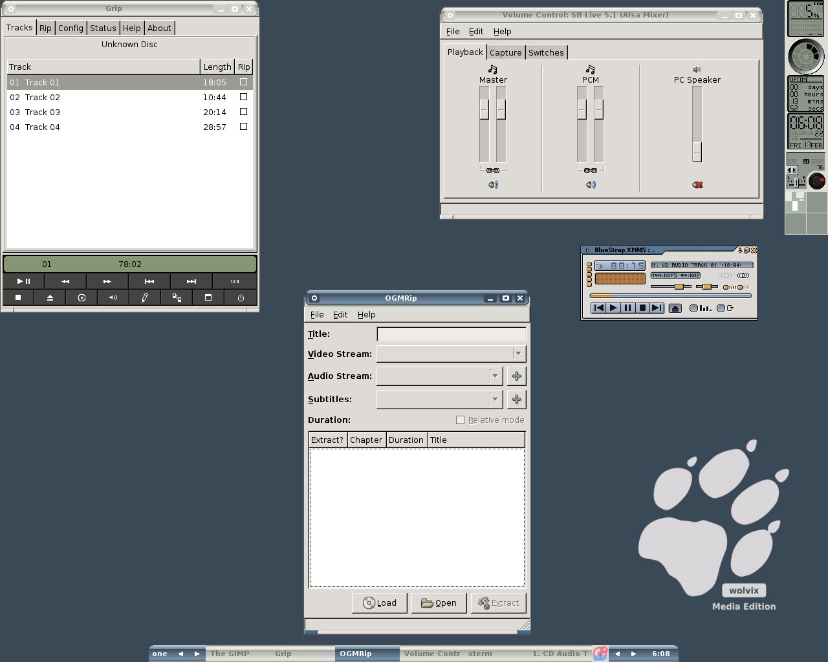The width and height of the screenshot is (828, 662).
Task: Open the Audio Stream dropdown in OGMRip
Action: 439,376
